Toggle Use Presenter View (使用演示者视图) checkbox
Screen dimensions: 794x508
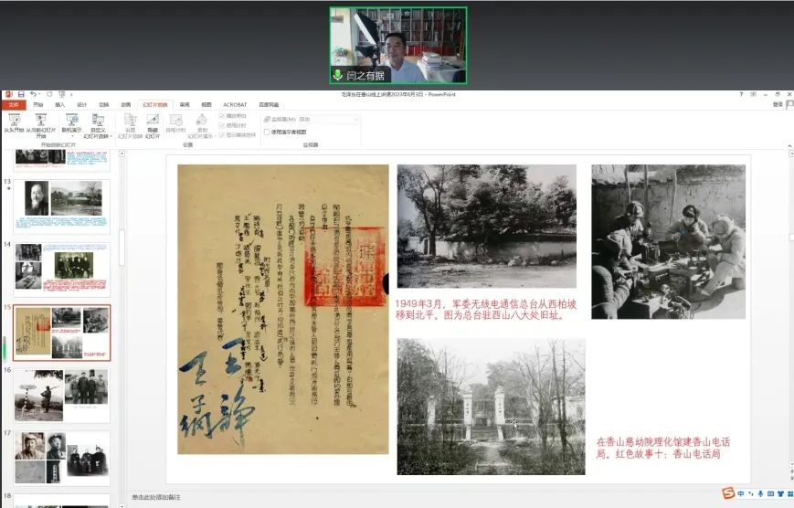[267, 132]
